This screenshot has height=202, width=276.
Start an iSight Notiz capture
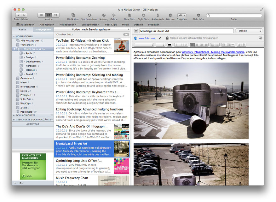click(x=143, y=15)
